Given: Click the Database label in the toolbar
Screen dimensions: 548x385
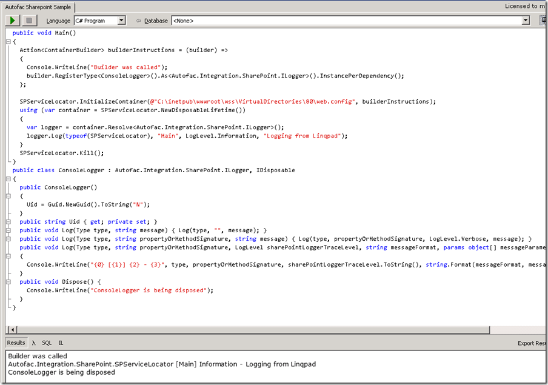Looking at the screenshot, I should [x=156, y=21].
